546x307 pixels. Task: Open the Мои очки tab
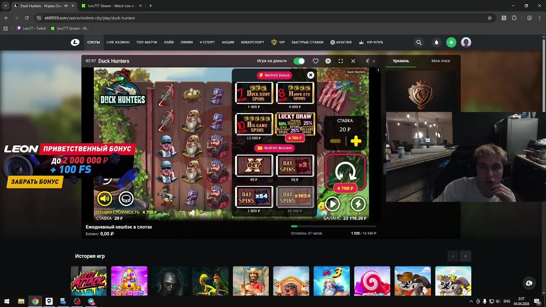tap(441, 61)
